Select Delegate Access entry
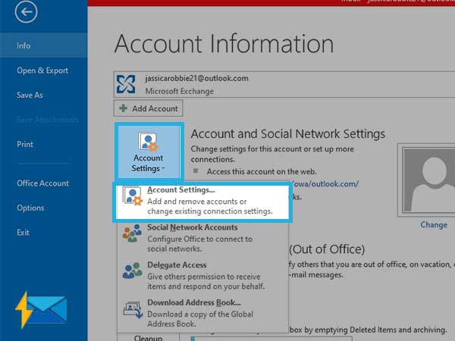 coord(202,276)
